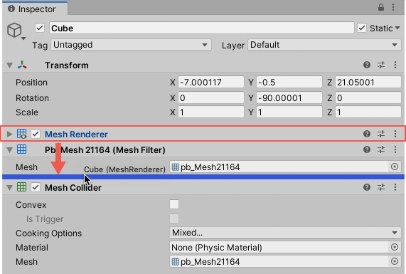
Task: Open Mesh Collider more options menu
Action: tap(395, 187)
